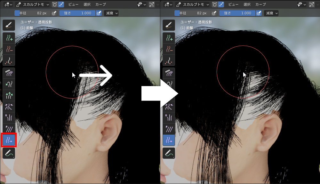Open カーブ menu in left header
This screenshot has height=184, width=320.
click(x=100, y=4)
